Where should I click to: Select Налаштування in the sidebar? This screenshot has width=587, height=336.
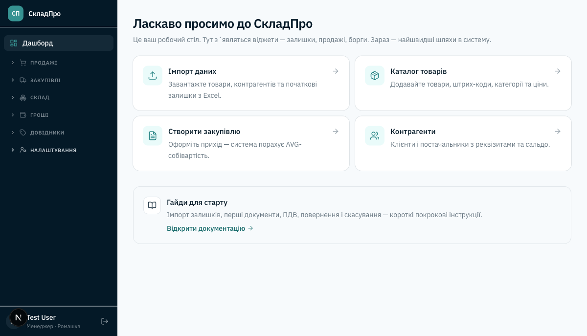(x=53, y=150)
